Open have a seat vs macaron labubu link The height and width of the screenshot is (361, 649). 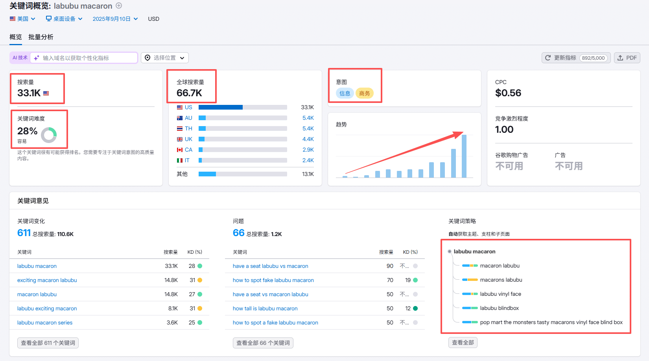271,294
